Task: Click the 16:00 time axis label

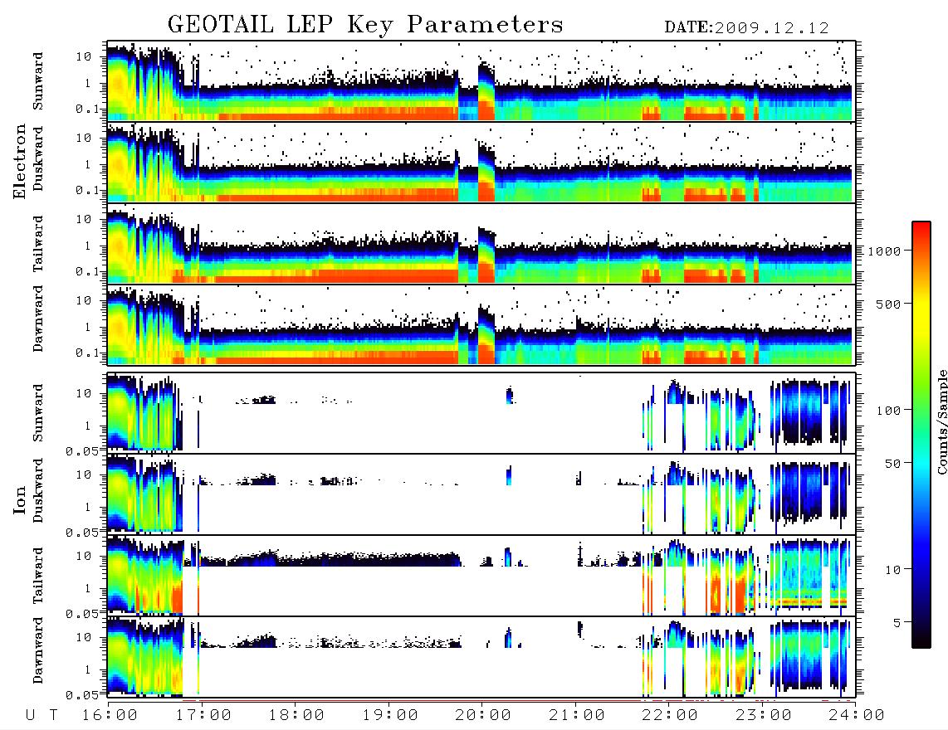Action: pos(110,716)
